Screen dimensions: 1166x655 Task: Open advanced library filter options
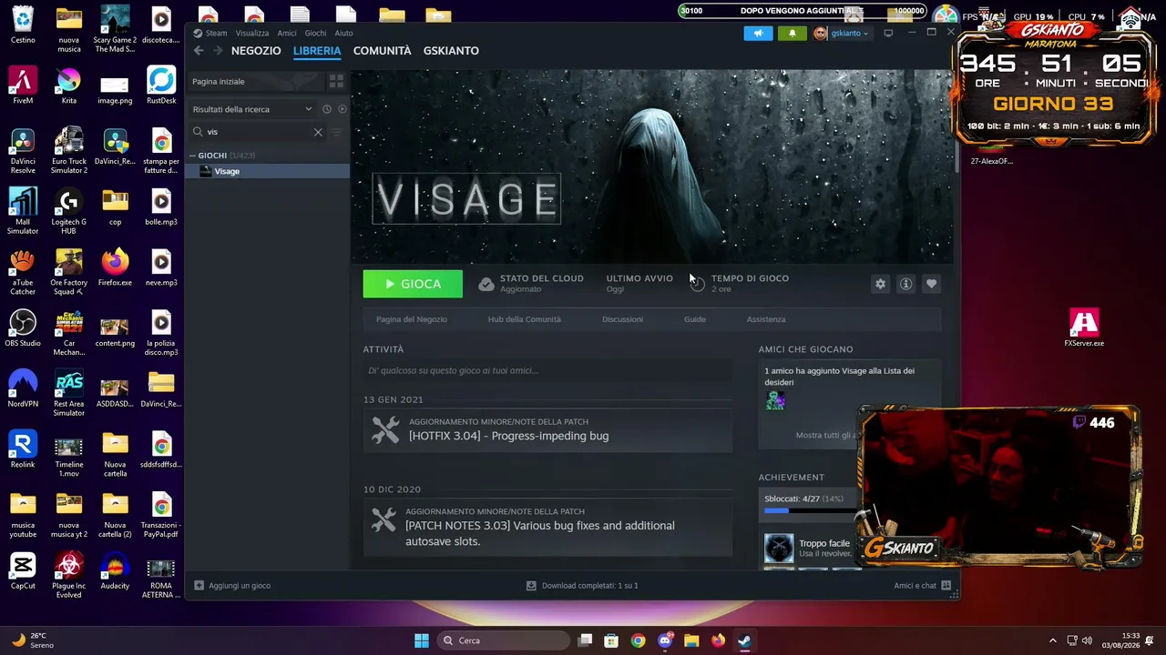[x=336, y=132]
